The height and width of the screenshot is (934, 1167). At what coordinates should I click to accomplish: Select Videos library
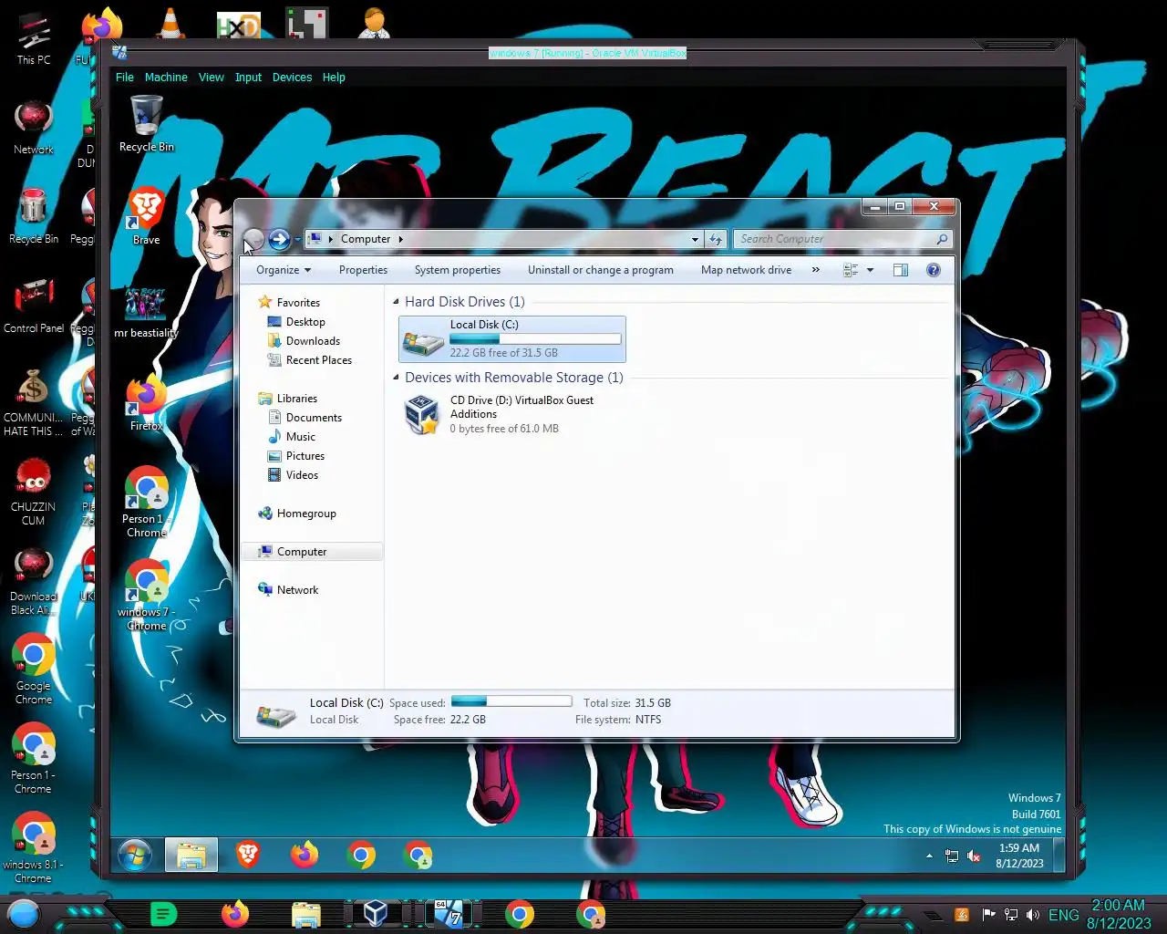[302, 475]
